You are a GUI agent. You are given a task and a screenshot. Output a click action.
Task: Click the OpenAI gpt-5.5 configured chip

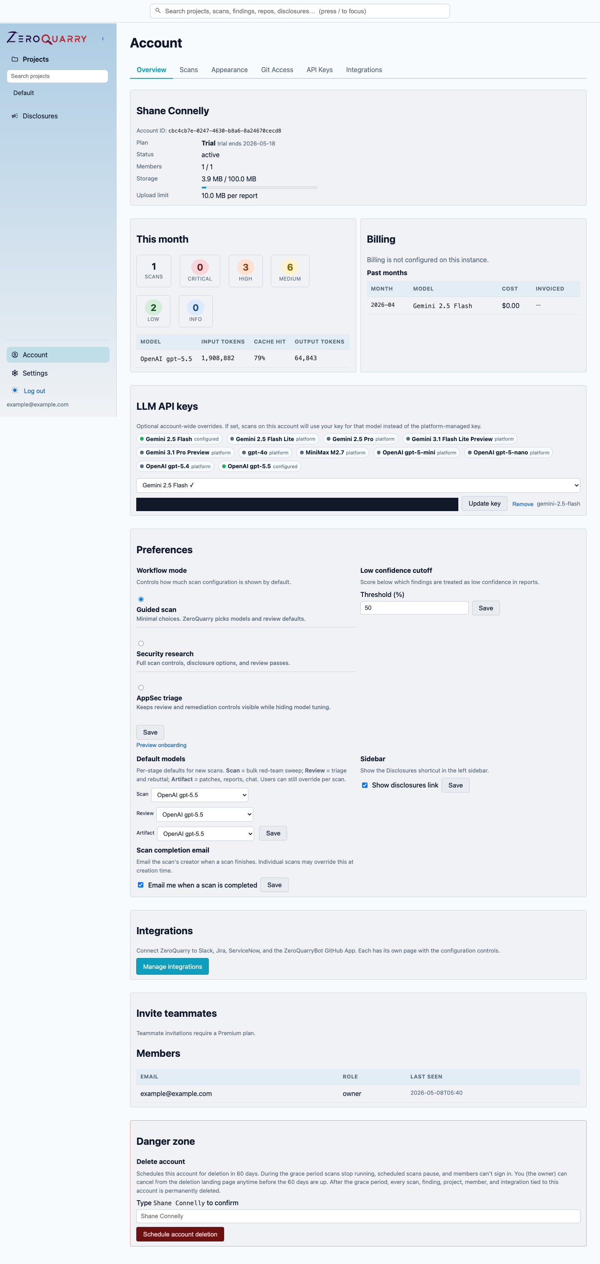260,466
